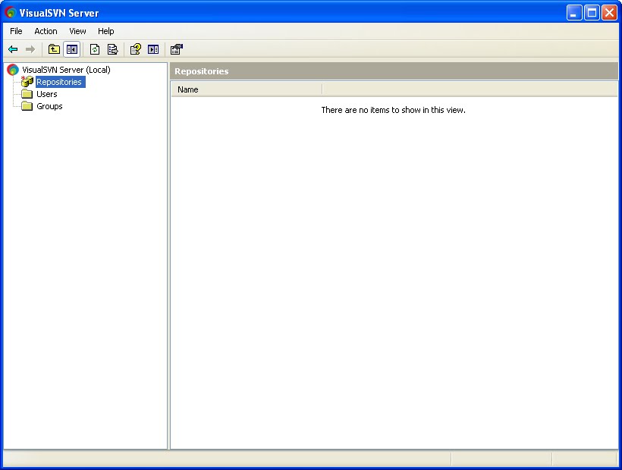
Task: Toggle Show/Hide Action Pane button
Action: click(153, 49)
